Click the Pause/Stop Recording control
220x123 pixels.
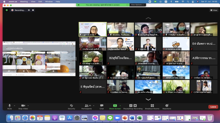point(132,106)
